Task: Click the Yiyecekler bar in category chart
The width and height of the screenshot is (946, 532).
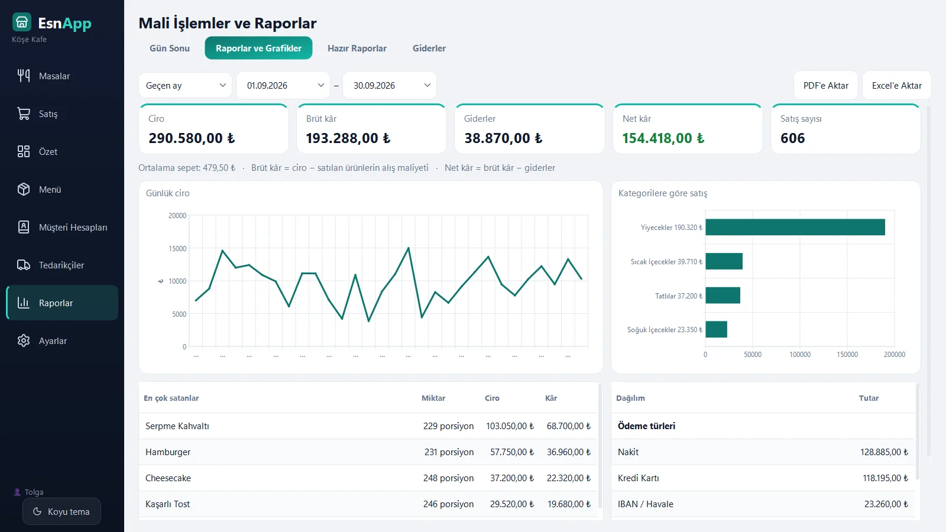Action: [x=795, y=227]
